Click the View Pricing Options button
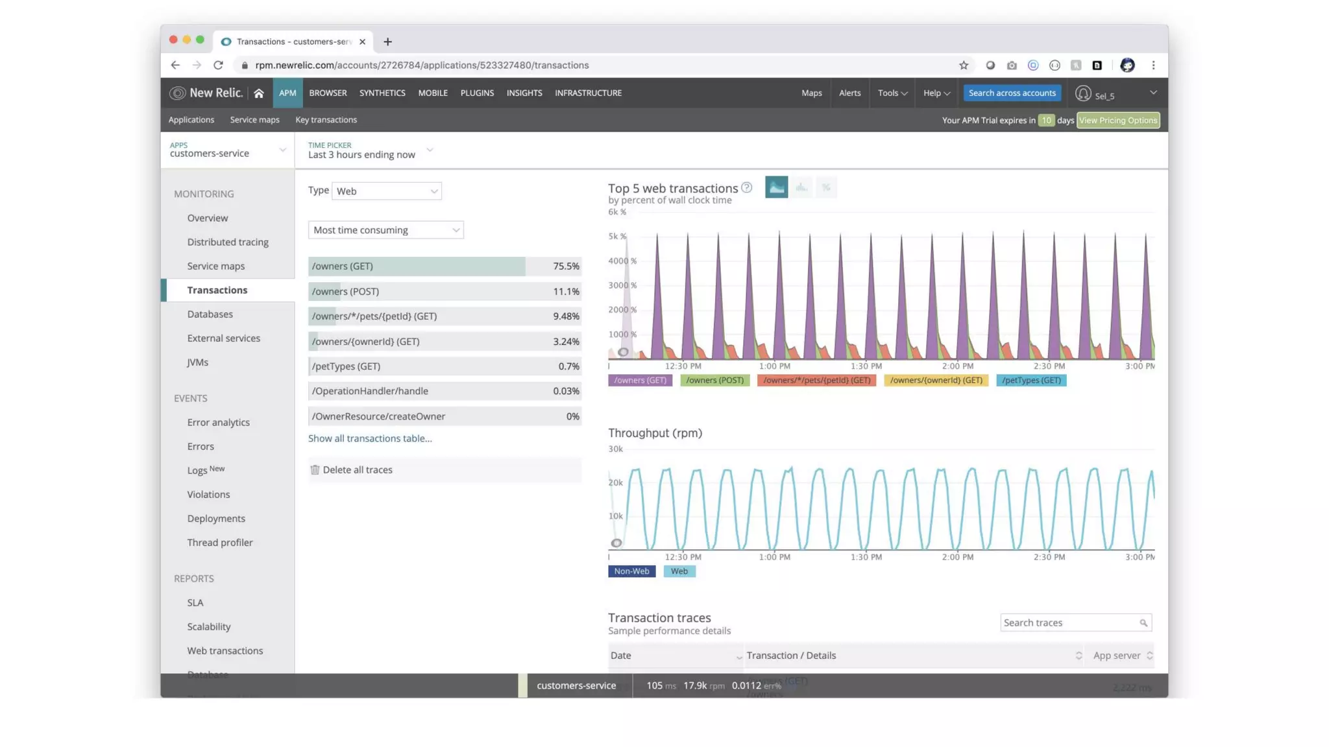 coord(1117,121)
